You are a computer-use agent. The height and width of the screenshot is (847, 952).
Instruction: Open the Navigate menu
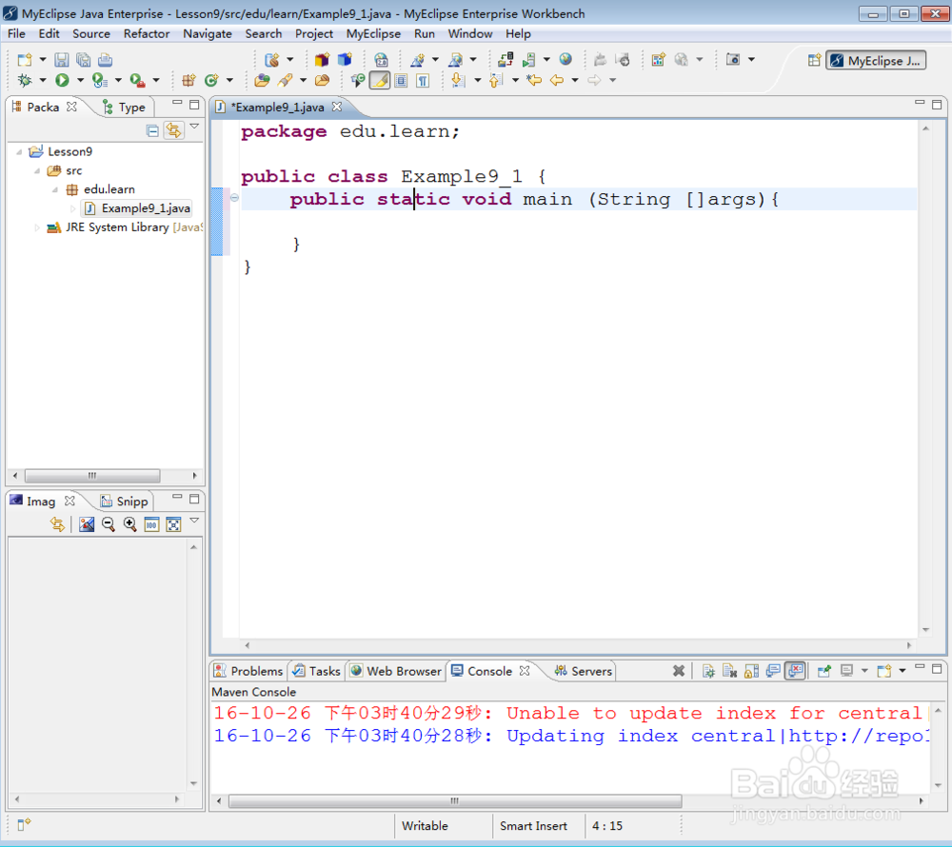207,34
